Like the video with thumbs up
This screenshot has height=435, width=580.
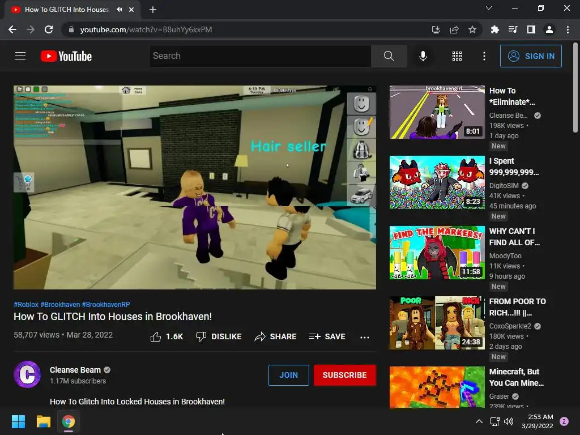tap(167, 336)
